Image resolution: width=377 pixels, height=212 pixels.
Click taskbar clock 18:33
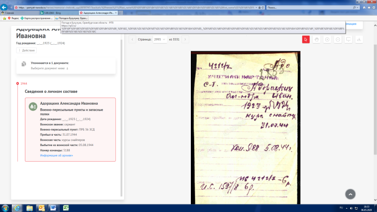click(367, 208)
